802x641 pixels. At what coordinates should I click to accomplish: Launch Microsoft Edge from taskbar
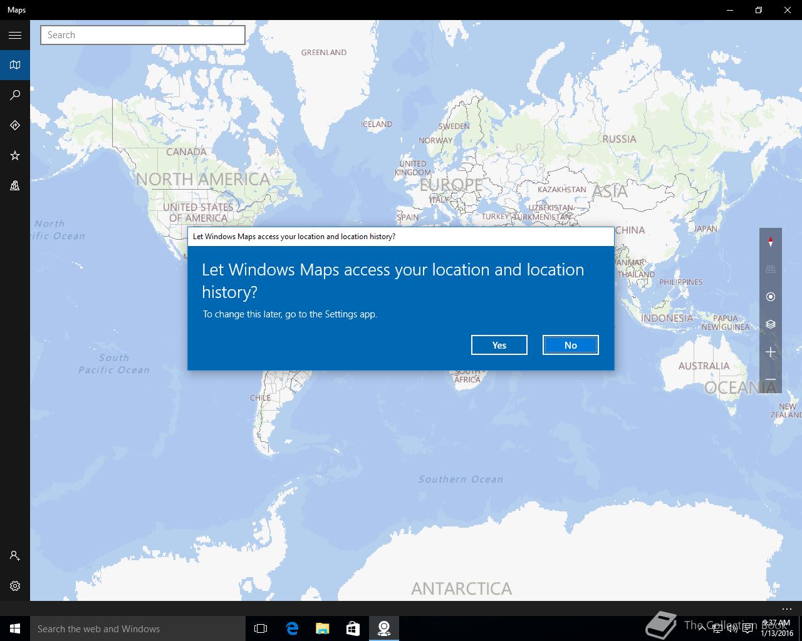pos(292,628)
